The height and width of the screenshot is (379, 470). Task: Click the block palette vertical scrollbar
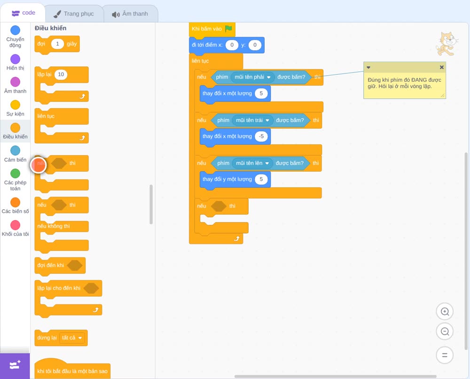151,205
